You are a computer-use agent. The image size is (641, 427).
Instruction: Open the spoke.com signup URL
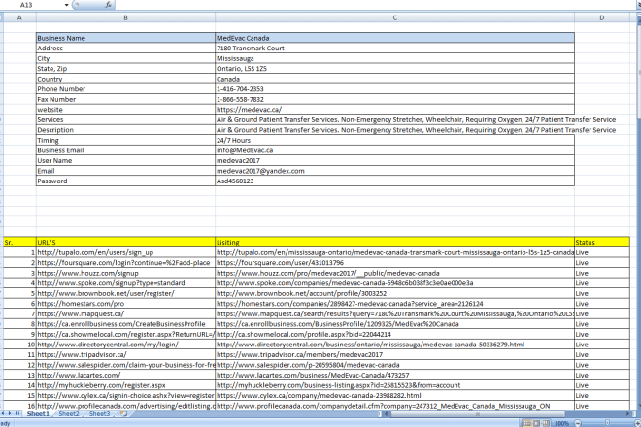111,283
